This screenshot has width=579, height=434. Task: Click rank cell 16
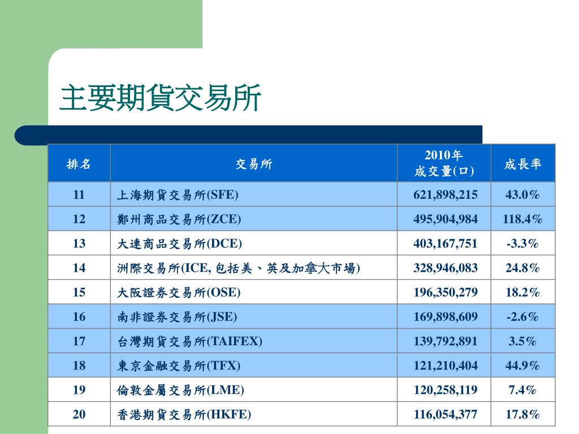coord(79,316)
